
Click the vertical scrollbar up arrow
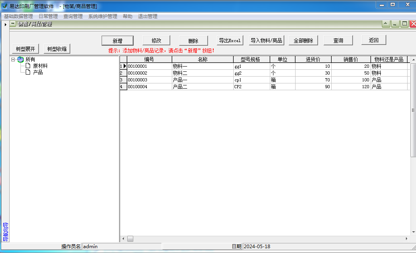coord(413,60)
